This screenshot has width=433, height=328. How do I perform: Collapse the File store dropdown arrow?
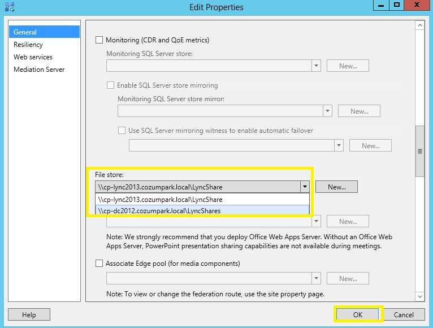pos(305,187)
